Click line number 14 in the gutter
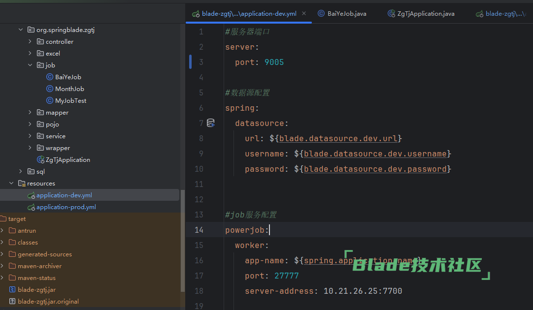Image resolution: width=533 pixels, height=310 pixels. 199,230
